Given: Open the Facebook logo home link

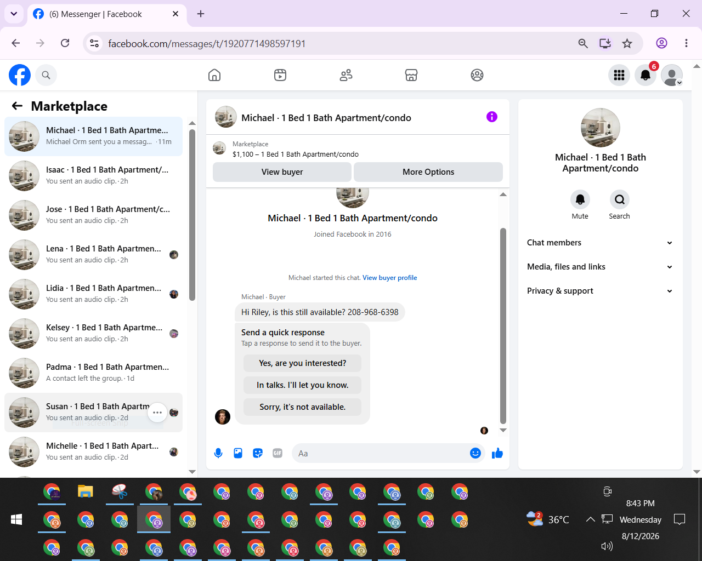Looking at the screenshot, I should (20, 75).
